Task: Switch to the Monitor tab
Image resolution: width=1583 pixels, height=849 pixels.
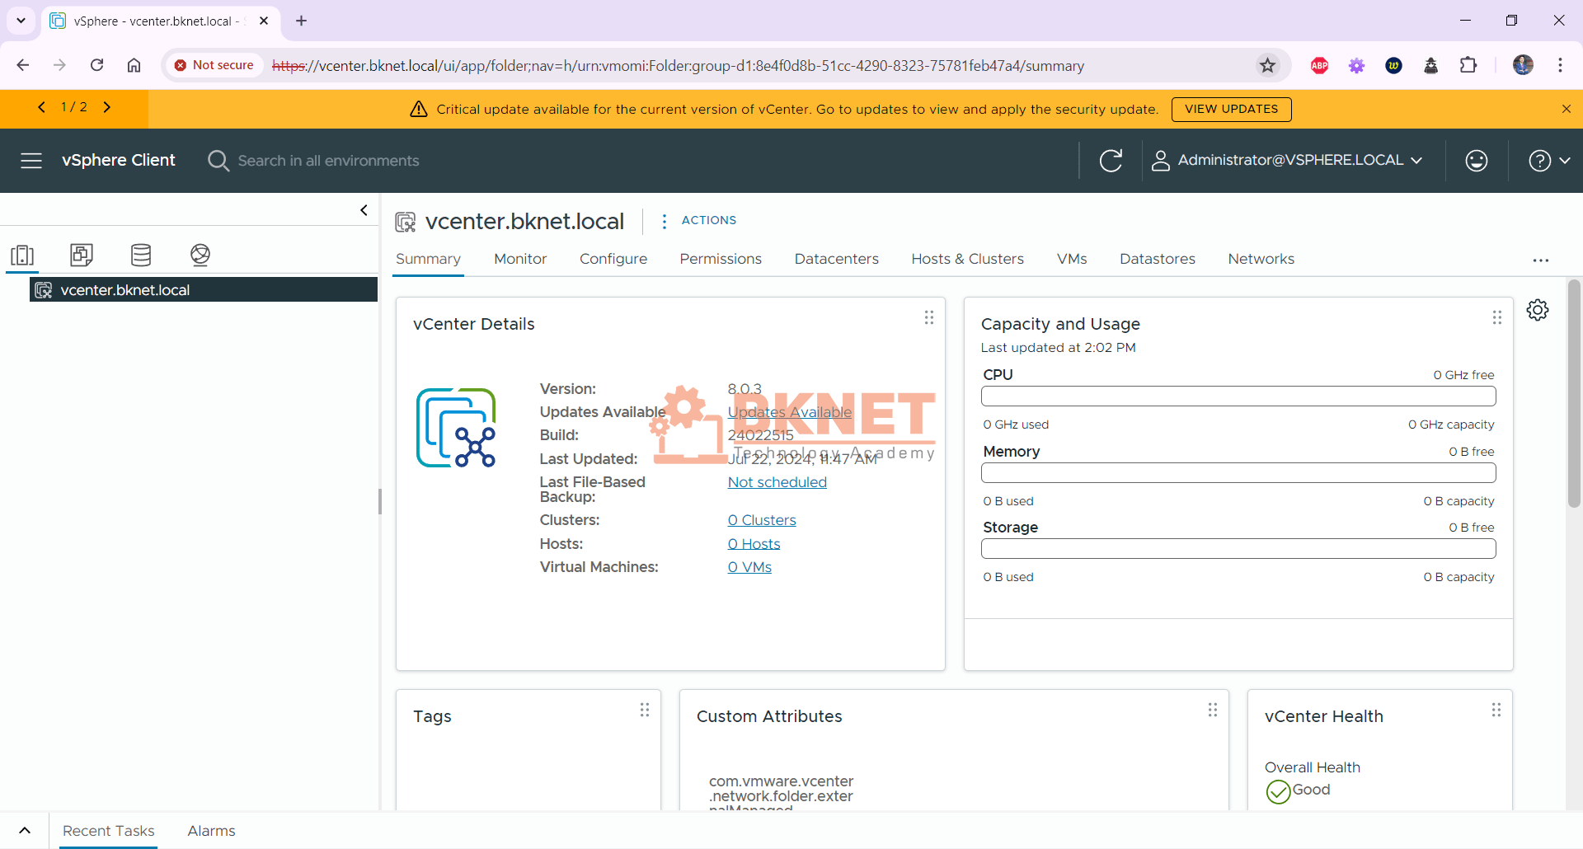Action: 519,258
